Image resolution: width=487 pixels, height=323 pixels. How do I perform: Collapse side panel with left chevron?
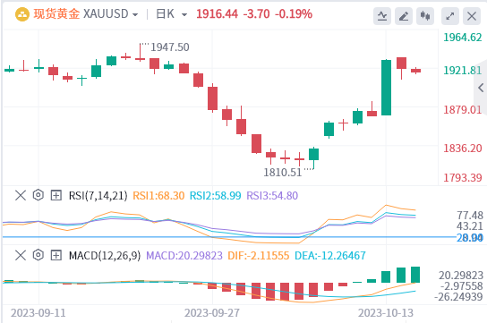(x=481, y=88)
